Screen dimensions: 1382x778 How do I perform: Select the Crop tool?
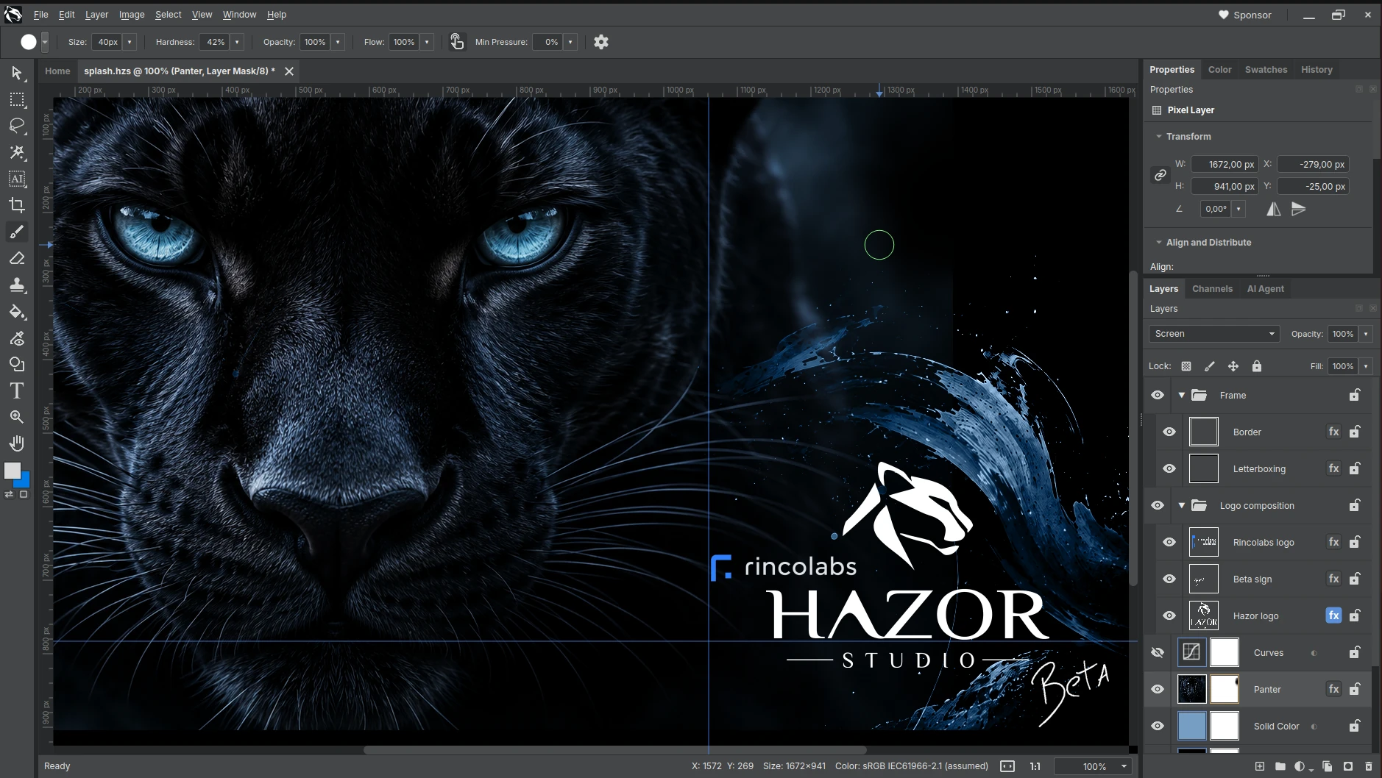17,205
